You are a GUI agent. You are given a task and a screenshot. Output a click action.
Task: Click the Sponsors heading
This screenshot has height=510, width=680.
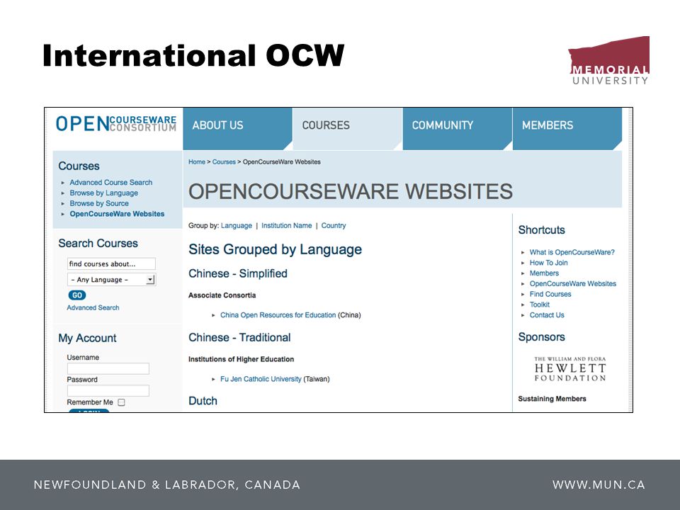[x=542, y=337]
